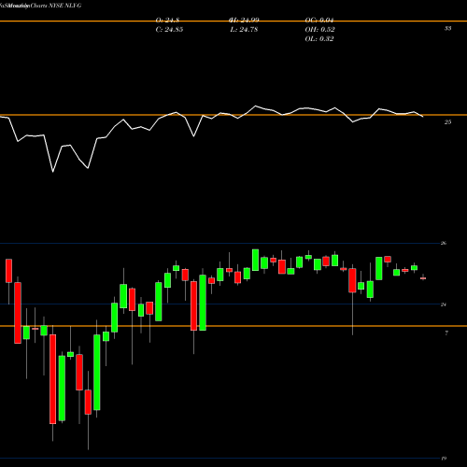
Task: Click the close value 'C: 24.85'
Action: 169,30
